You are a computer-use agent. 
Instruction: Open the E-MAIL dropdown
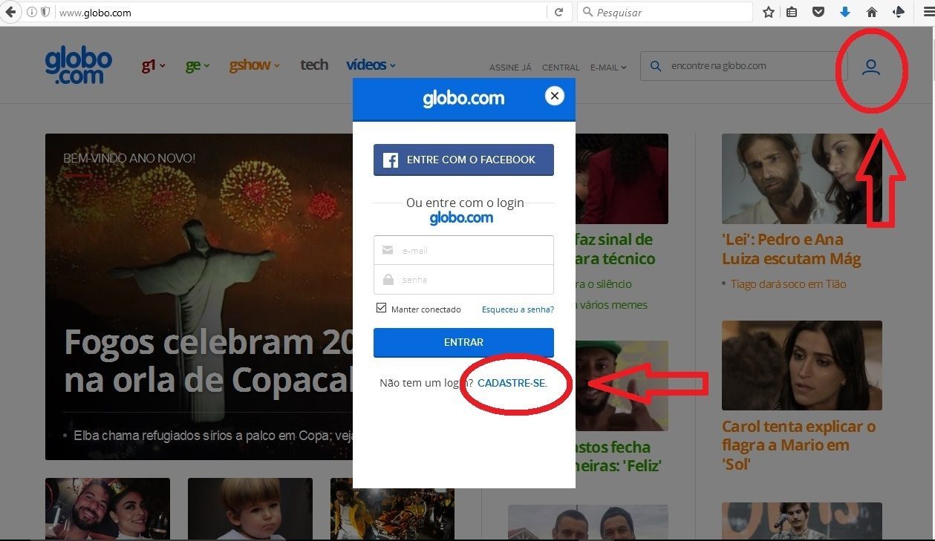click(x=608, y=68)
